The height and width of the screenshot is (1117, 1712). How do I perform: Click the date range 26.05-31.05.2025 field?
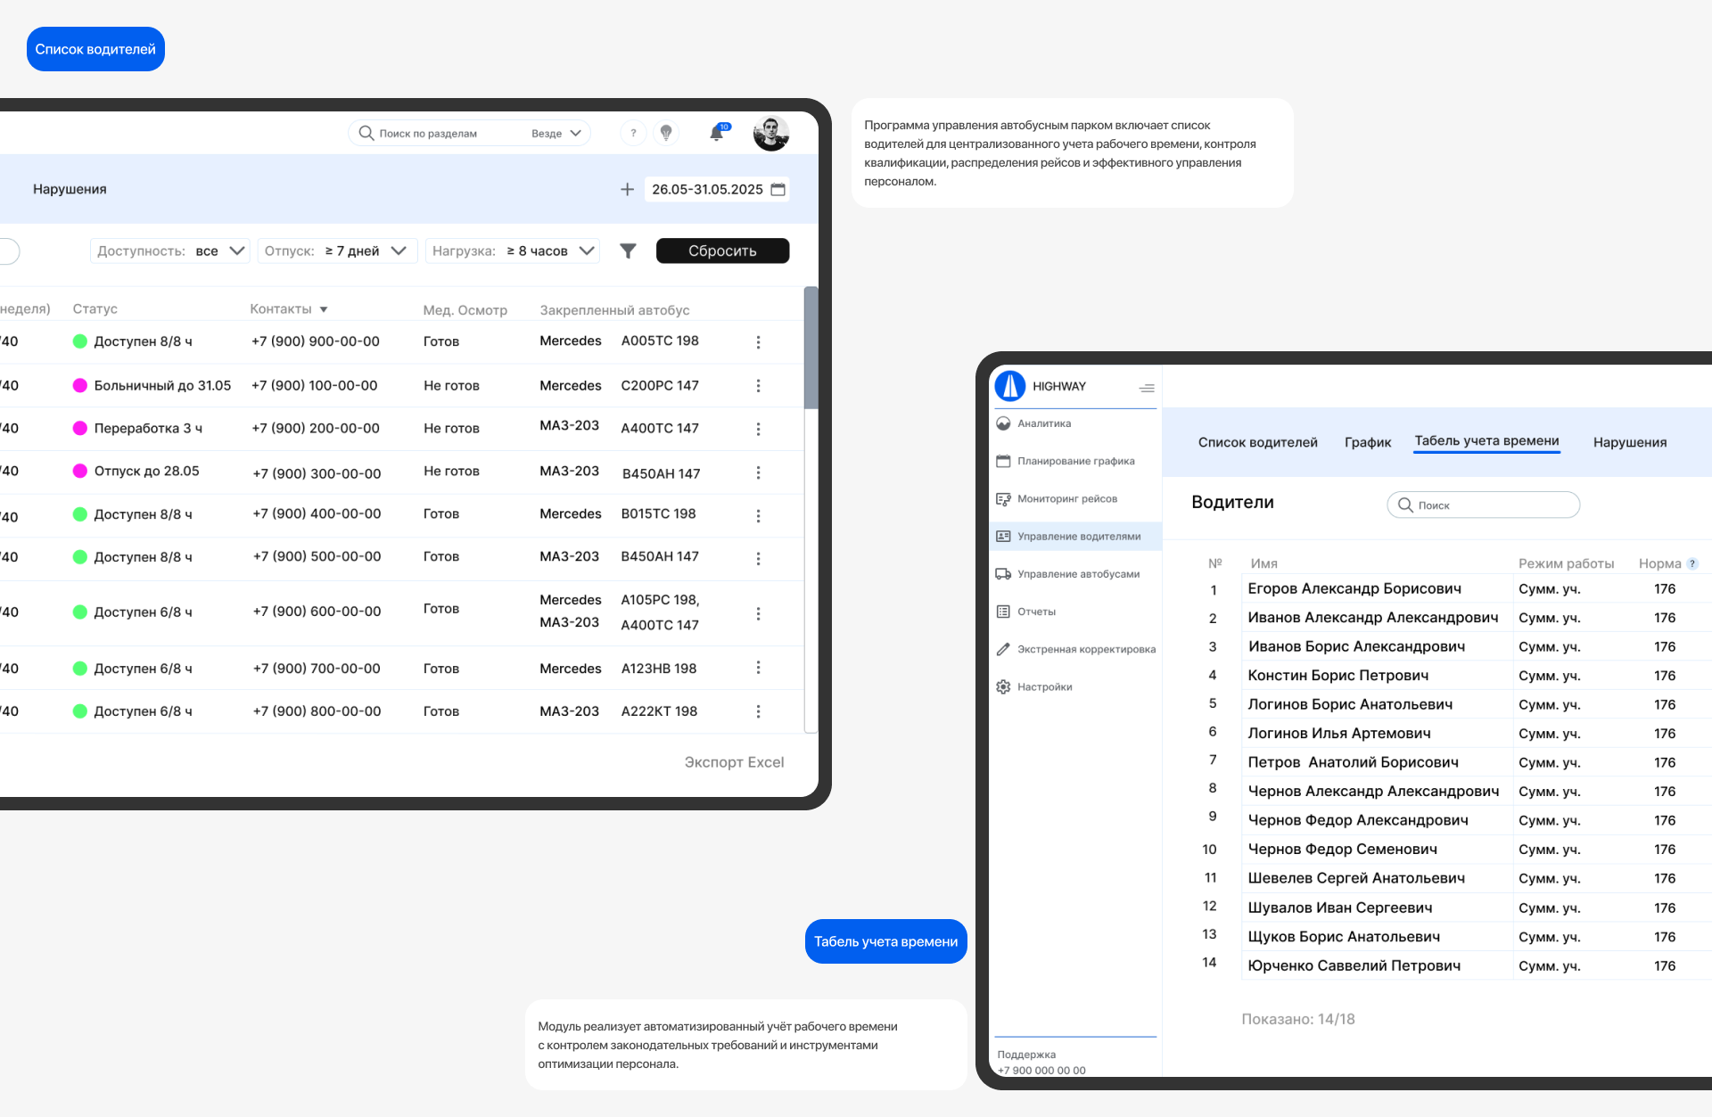click(716, 189)
